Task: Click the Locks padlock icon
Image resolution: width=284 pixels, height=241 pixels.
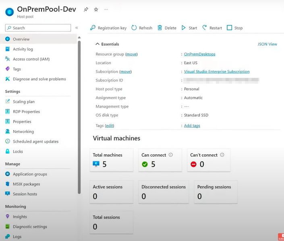Action: click(7, 151)
